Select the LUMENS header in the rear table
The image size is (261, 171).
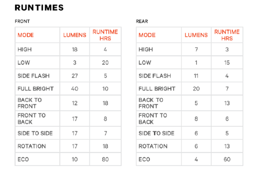coord(196,35)
